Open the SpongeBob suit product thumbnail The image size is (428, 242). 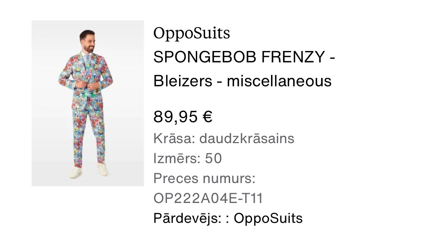(87, 103)
